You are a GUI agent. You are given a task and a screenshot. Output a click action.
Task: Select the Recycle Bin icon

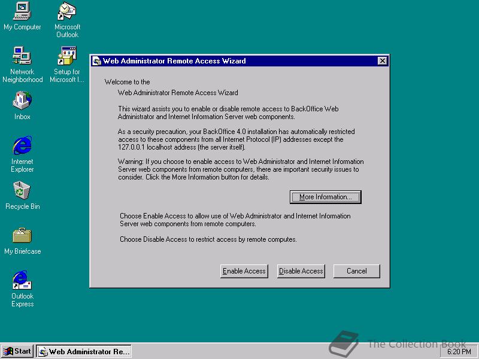click(x=22, y=196)
